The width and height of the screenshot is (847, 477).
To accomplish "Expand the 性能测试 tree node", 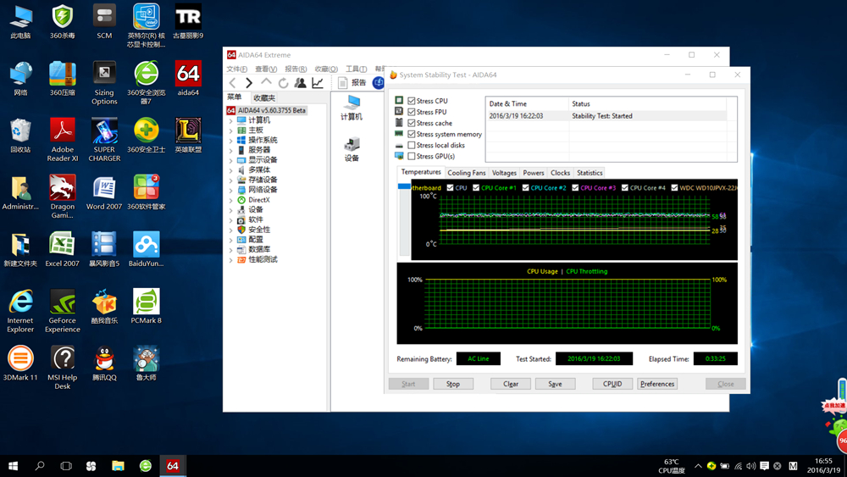I will (231, 260).
